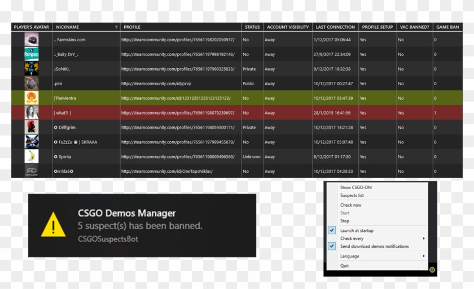Click '5 suspect(s) has been banned.' message
The width and height of the screenshot is (474, 289).
(140, 226)
